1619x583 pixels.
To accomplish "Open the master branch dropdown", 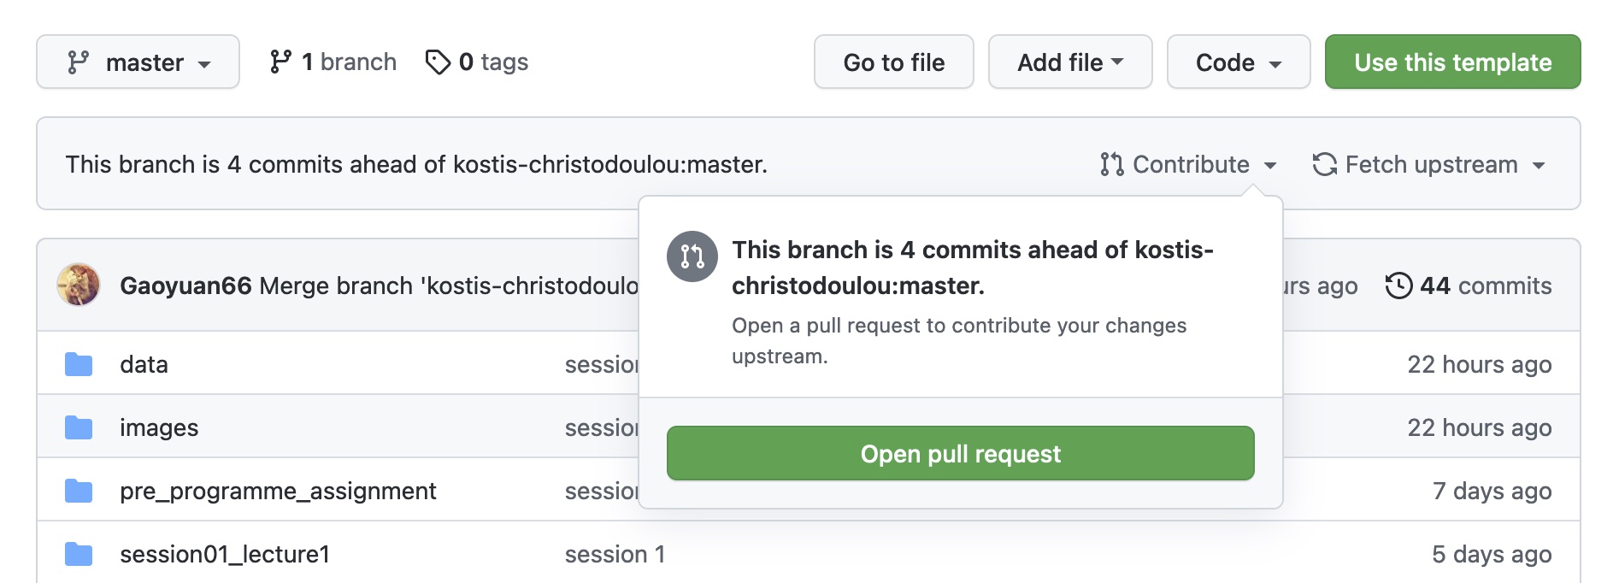I will point(138,62).
